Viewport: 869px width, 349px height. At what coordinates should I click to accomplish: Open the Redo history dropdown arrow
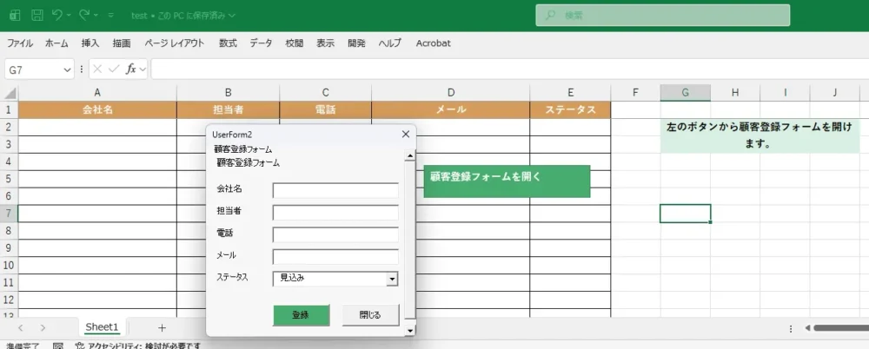[96, 16]
